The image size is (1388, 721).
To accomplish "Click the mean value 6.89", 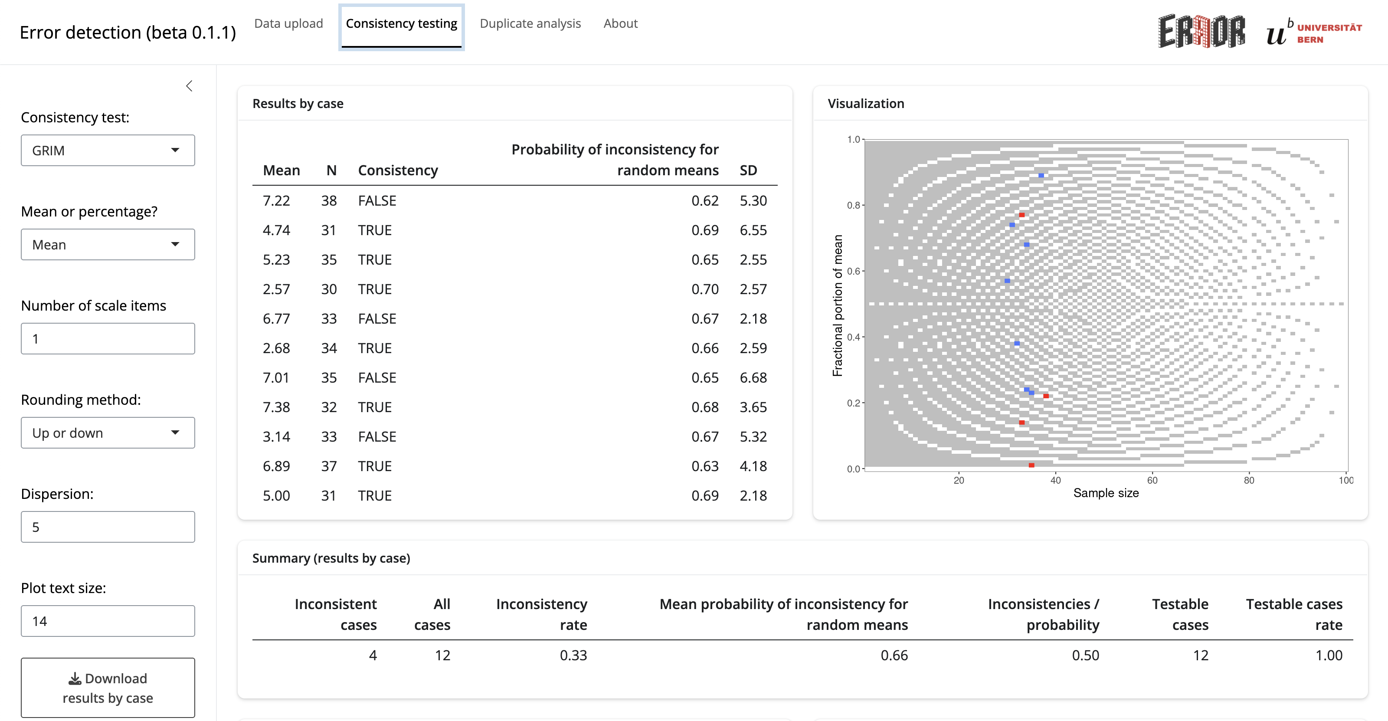I will (276, 466).
